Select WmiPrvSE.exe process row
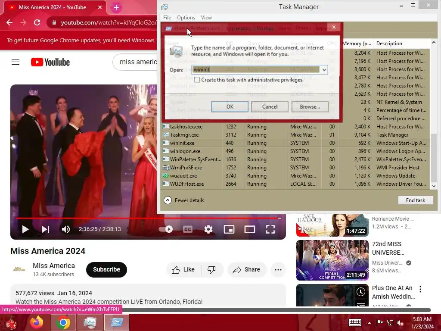This screenshot has height=331, width=441. (295, 168)
